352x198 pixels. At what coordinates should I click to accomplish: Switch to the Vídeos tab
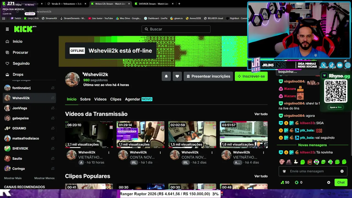(100, 99)
